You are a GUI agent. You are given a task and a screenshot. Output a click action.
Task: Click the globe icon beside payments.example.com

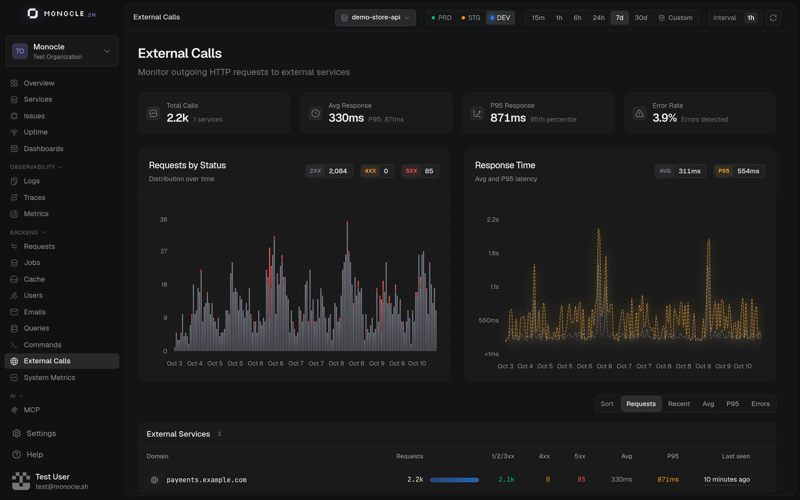point(154,480)
